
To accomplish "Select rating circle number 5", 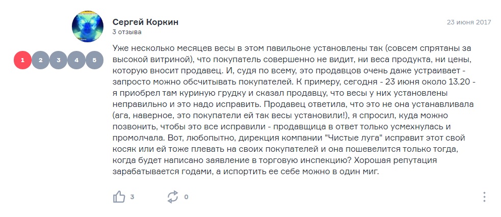I will tap(94, 60).
